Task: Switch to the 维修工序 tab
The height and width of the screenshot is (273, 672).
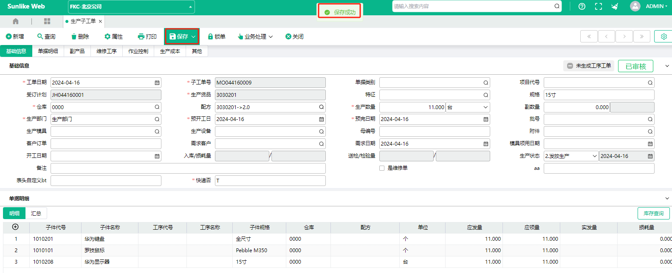Action: click(106, 51)
